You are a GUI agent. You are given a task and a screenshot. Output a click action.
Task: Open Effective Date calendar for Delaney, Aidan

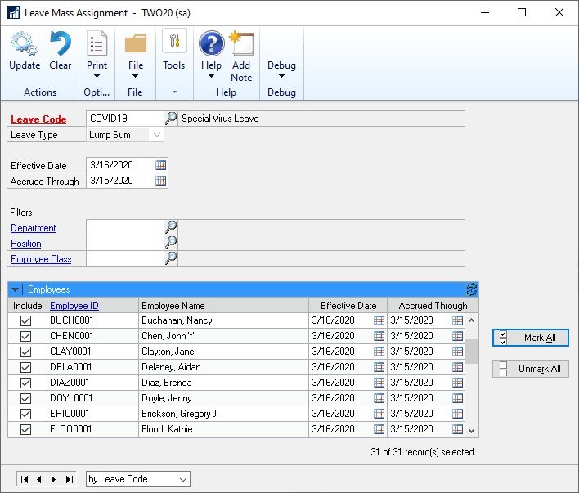point(379,367)
